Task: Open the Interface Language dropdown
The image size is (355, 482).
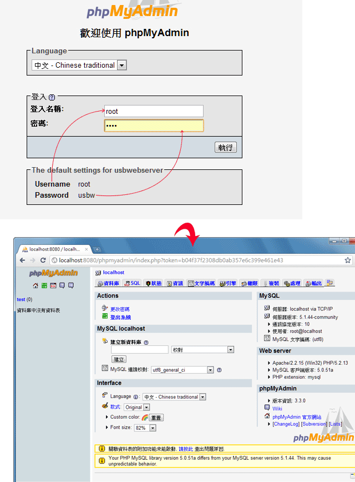Action: click(174, 397)
